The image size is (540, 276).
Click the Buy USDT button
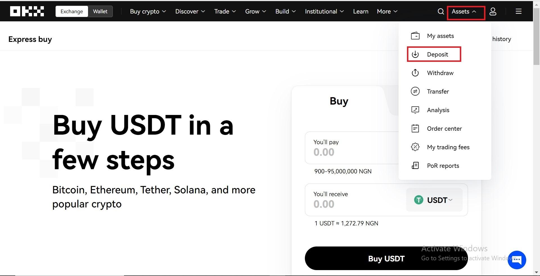point(386,258)
